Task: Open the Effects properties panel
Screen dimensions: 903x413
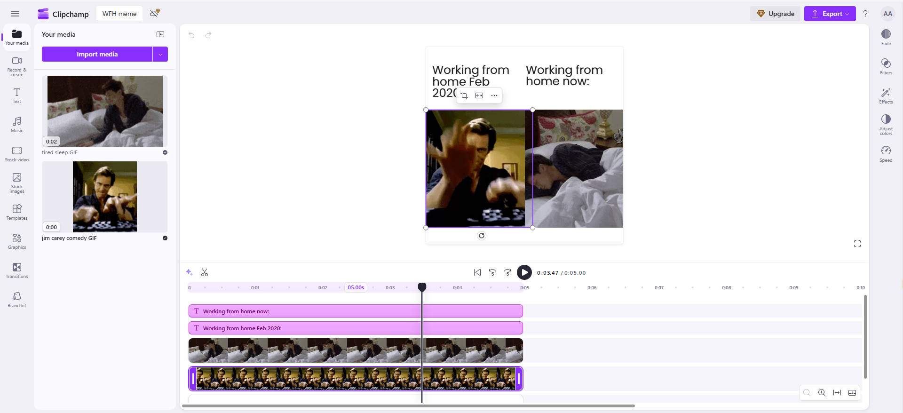Action: [886, 95]
